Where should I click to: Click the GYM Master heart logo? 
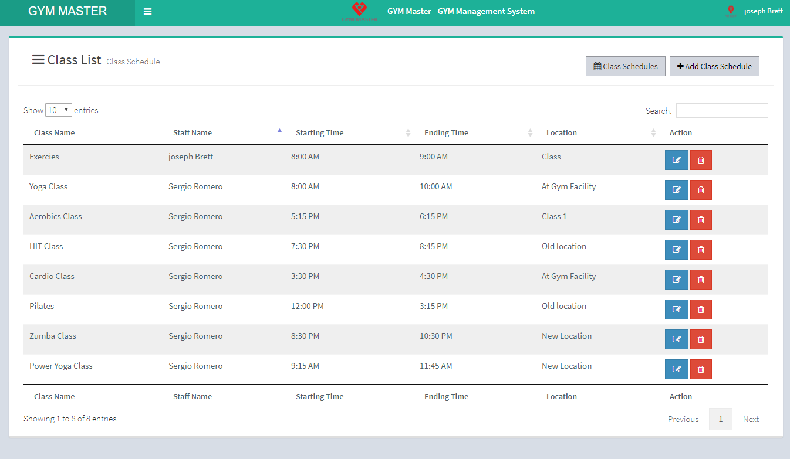[x=359, y=11]
